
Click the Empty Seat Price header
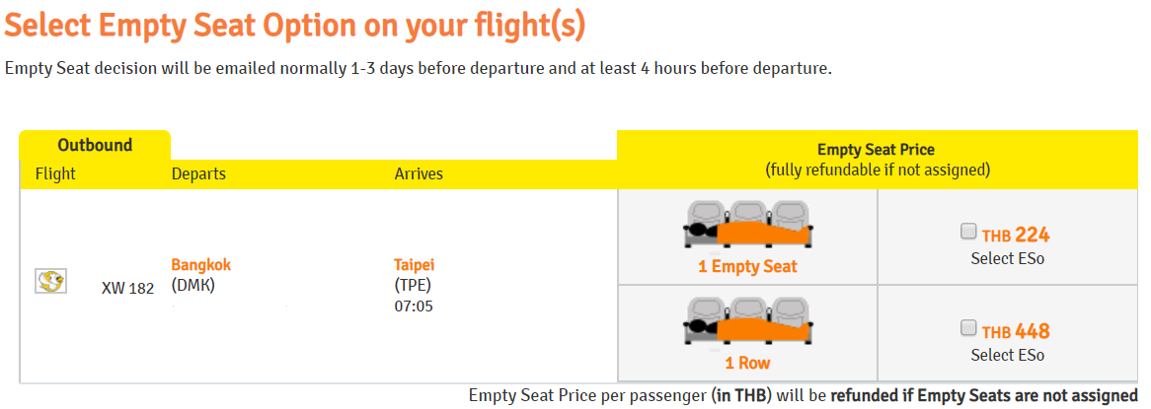pos(877,150)
